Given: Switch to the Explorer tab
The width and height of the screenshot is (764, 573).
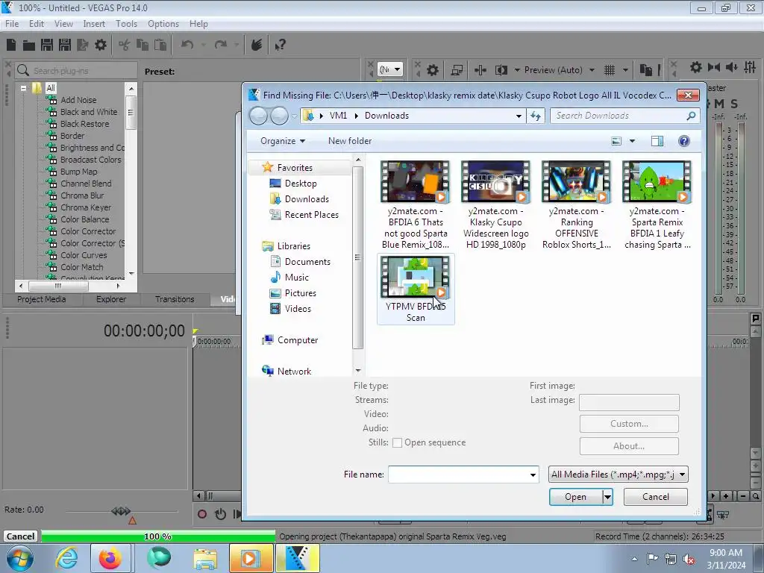Looking at the screenshot, I should point(111,300).
